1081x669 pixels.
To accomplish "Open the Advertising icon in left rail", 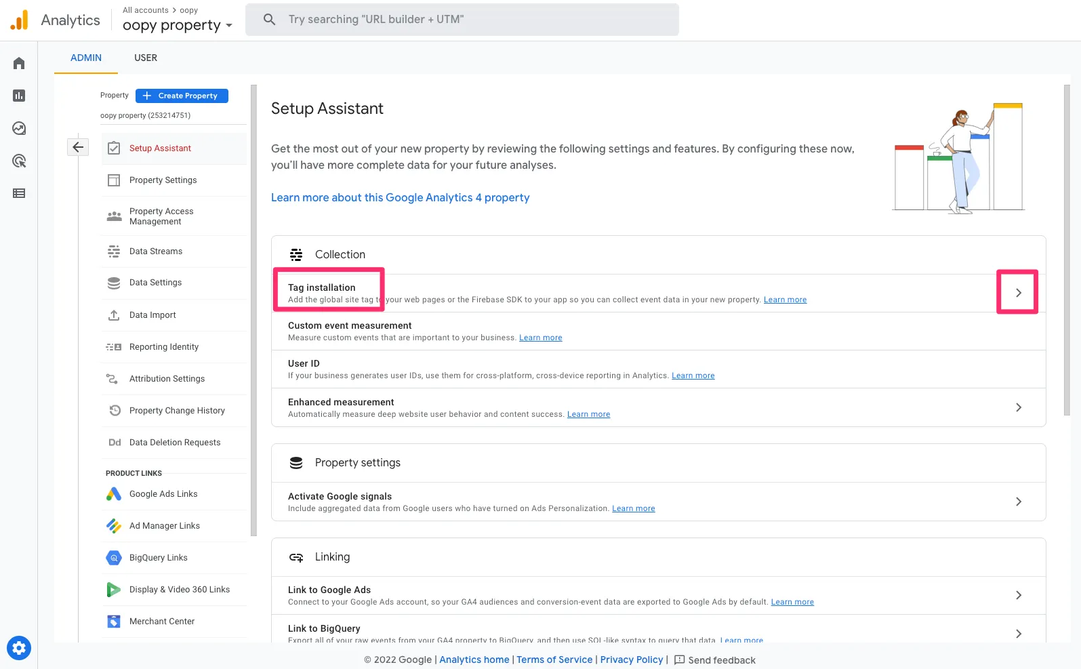I will 19,161.
